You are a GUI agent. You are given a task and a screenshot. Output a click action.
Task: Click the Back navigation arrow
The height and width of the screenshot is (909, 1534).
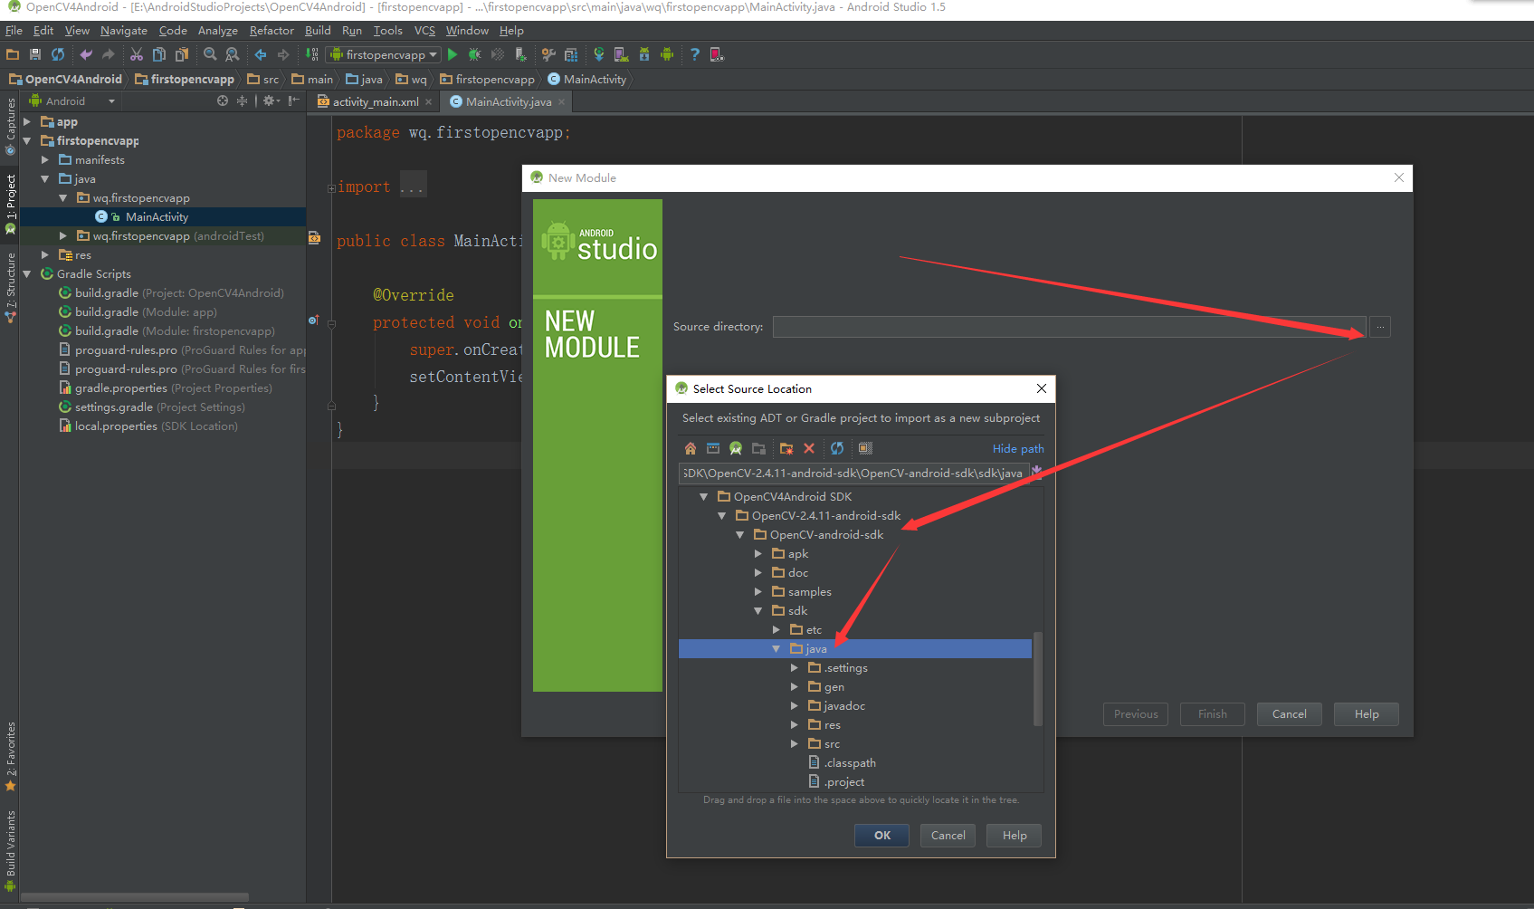pos(261,54)
